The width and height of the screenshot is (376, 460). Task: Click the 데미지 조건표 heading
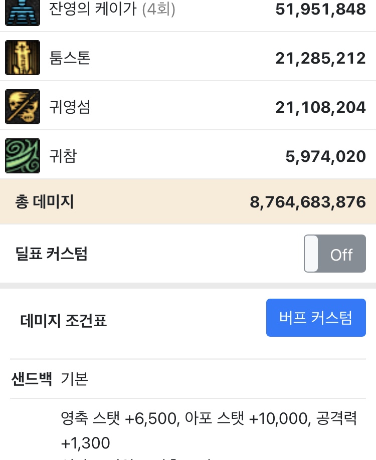point(63,320)
